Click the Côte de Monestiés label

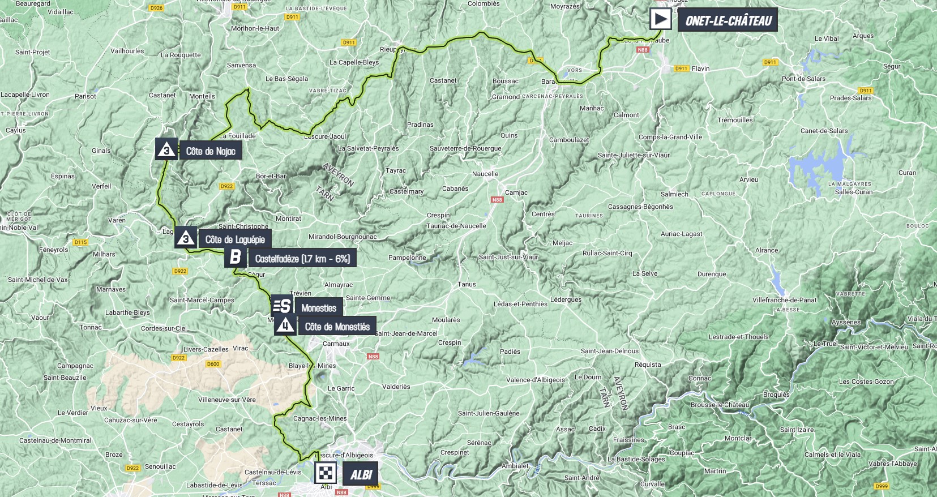click(337, 327)
